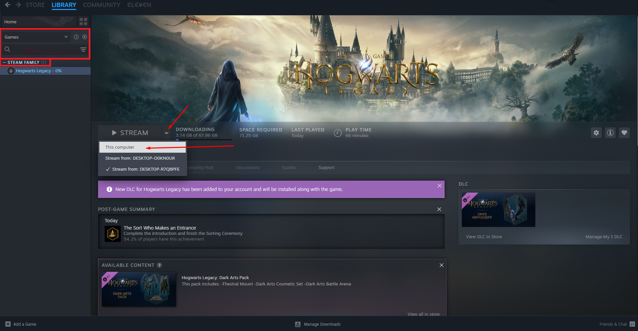Click the Available Content help question icon
Image resolution: width=638 pixels, height=331 pixels.
pos(159,265)
